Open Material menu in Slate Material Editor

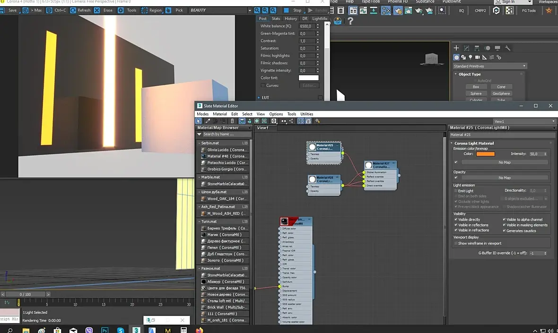[220, 114]
